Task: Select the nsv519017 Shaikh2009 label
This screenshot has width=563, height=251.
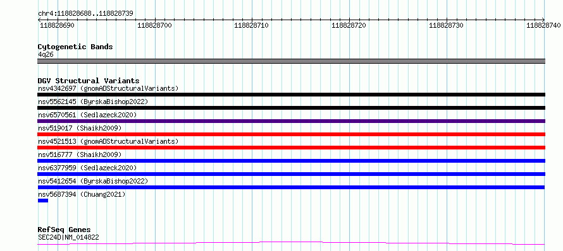Action: [x=80, y=128]
